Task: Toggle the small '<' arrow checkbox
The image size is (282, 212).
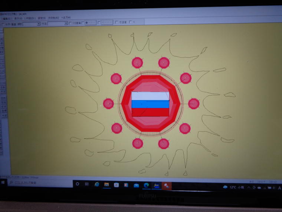Action: [130, 22]
